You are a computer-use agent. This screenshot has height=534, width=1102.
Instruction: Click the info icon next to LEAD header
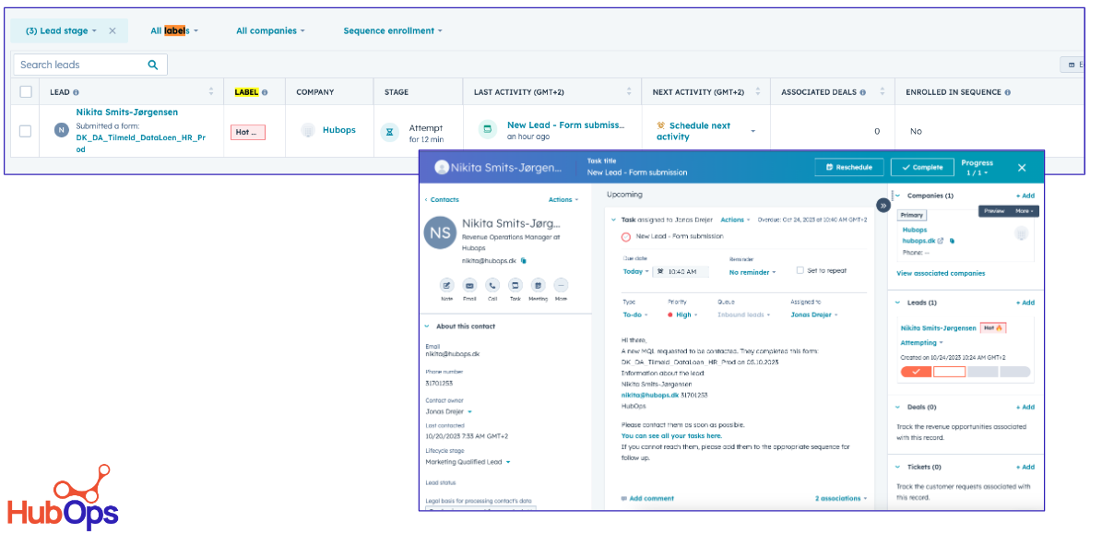pyautogui.click(x=76, y=92)
